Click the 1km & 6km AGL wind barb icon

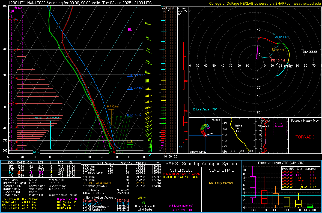coord(142,200)
